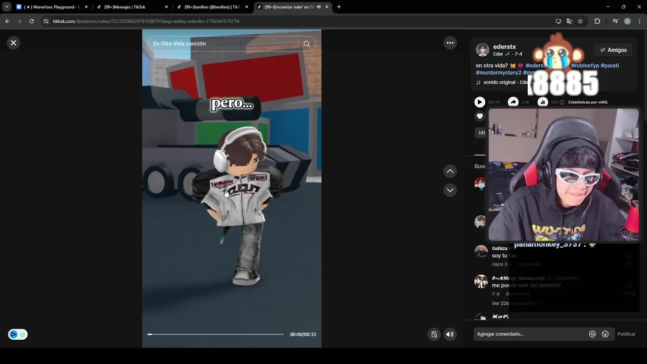
Task: Click the floating blue extension widget
Action: tap(18, 334)
